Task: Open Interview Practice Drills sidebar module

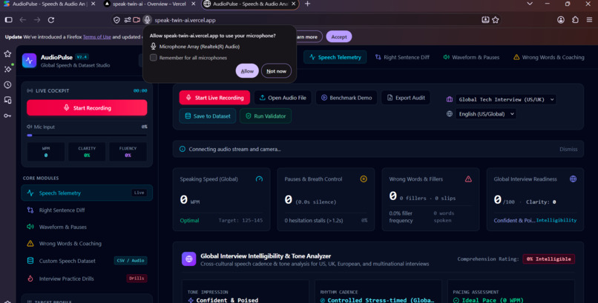Action: click(x=87, y=279)
